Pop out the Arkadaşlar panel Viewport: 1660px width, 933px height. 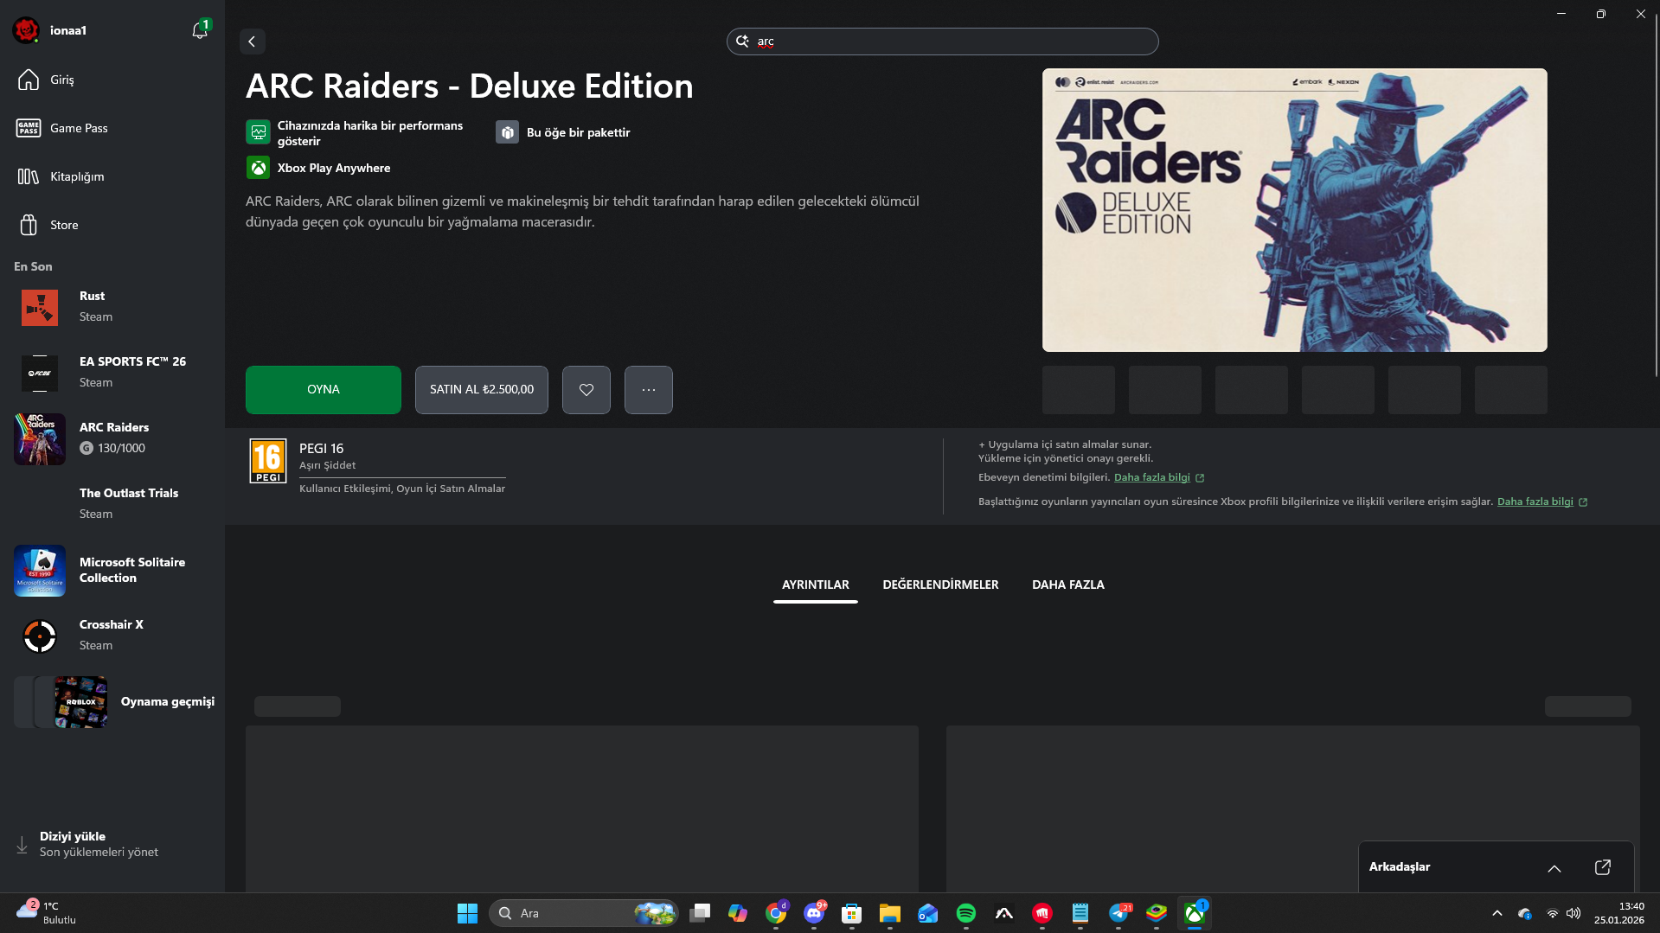[1603, 867]
